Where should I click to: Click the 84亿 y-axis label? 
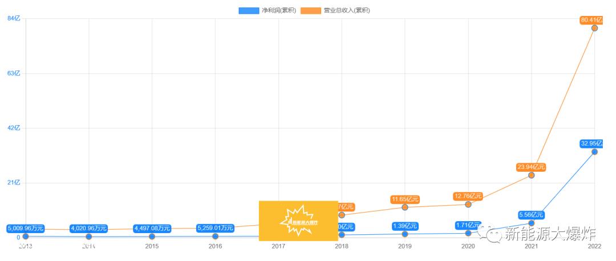(x=13, y=18)
